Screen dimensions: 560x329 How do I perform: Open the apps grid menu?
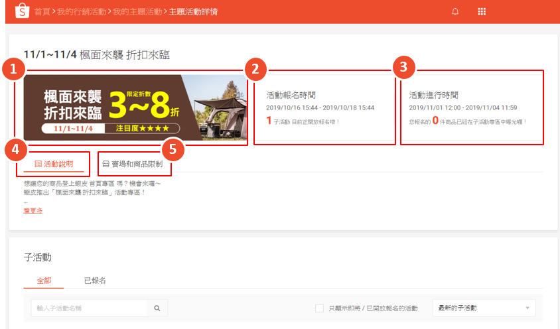tap(482, 12)
